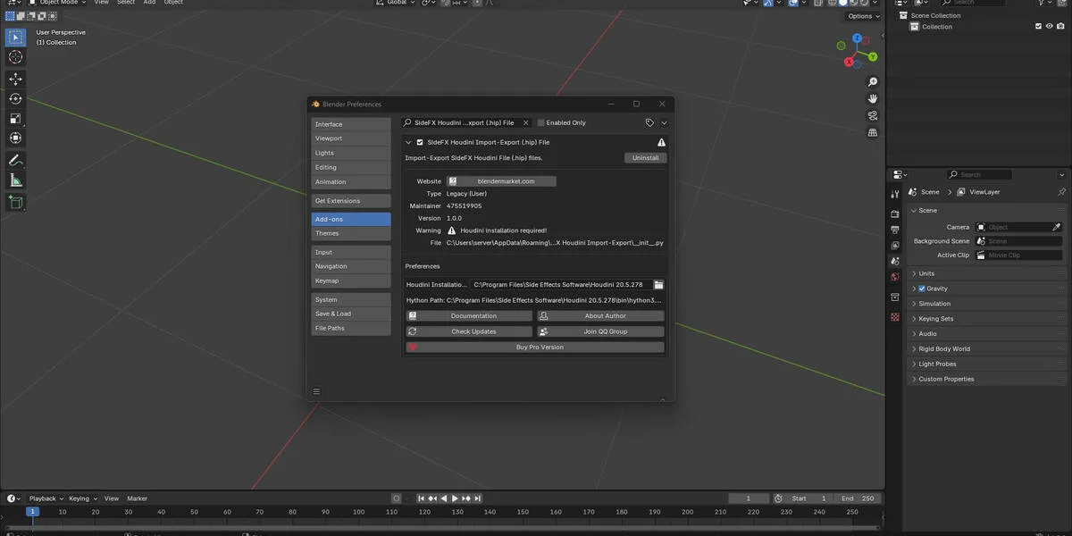Disable the SideFX Houdini Import-Export addon checkbox

pyautogui.click(x=420, y=142)
